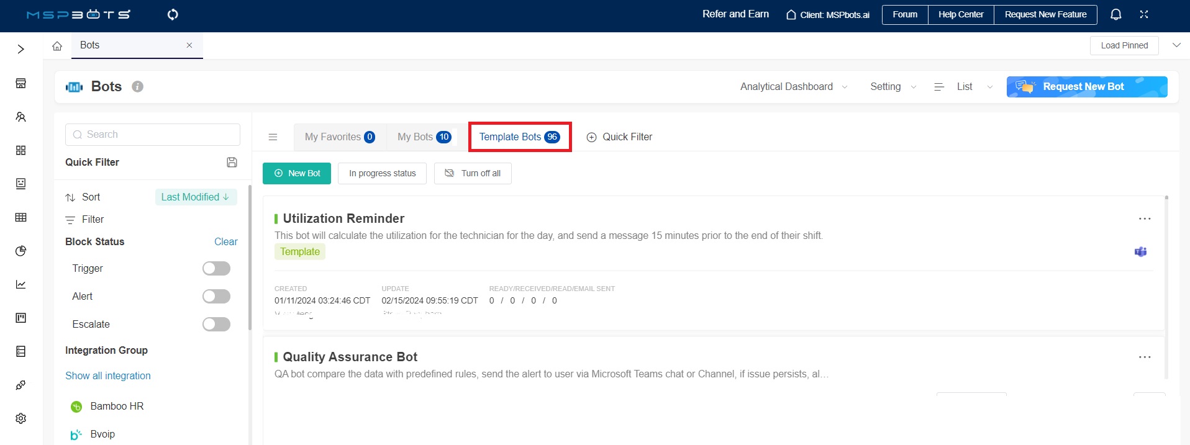The height and width of the screenshot is (445, 1190).
Task: Click the home icon beside Bots tab
Action: pos(57,46)
